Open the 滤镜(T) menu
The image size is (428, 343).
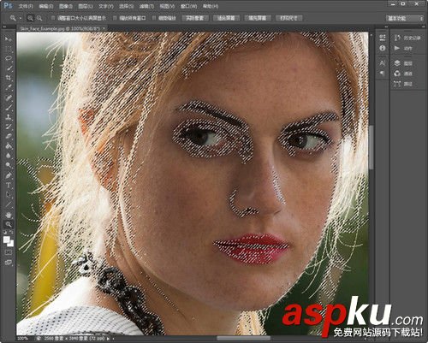tap(146, 6)
